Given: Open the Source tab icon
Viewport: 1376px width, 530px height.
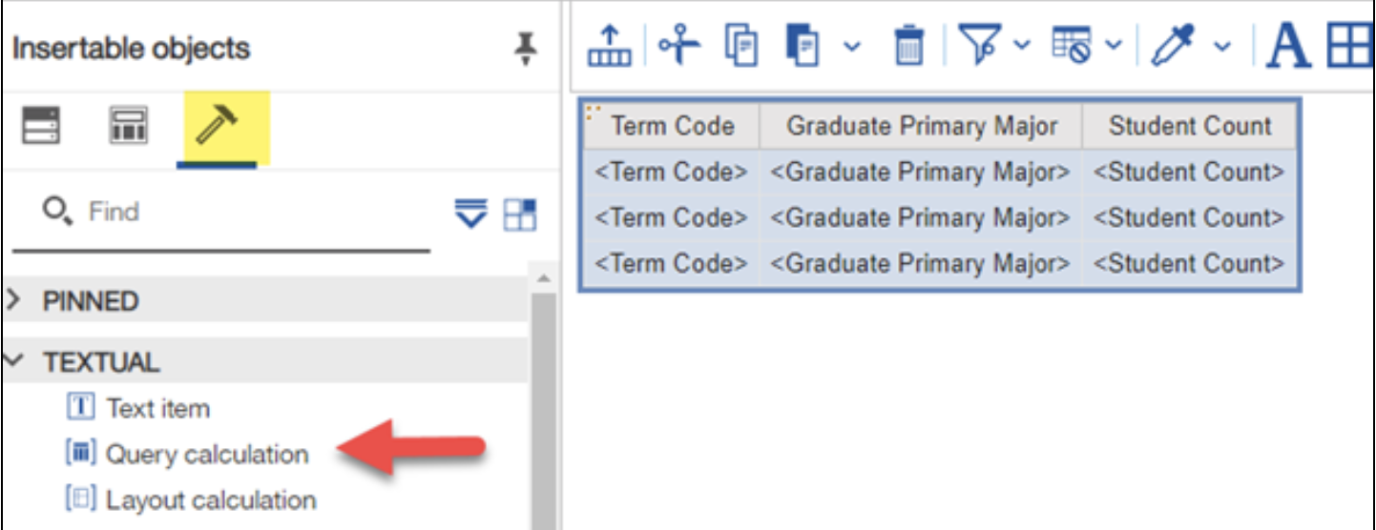Looking at the screenshot, I should 41,127.
